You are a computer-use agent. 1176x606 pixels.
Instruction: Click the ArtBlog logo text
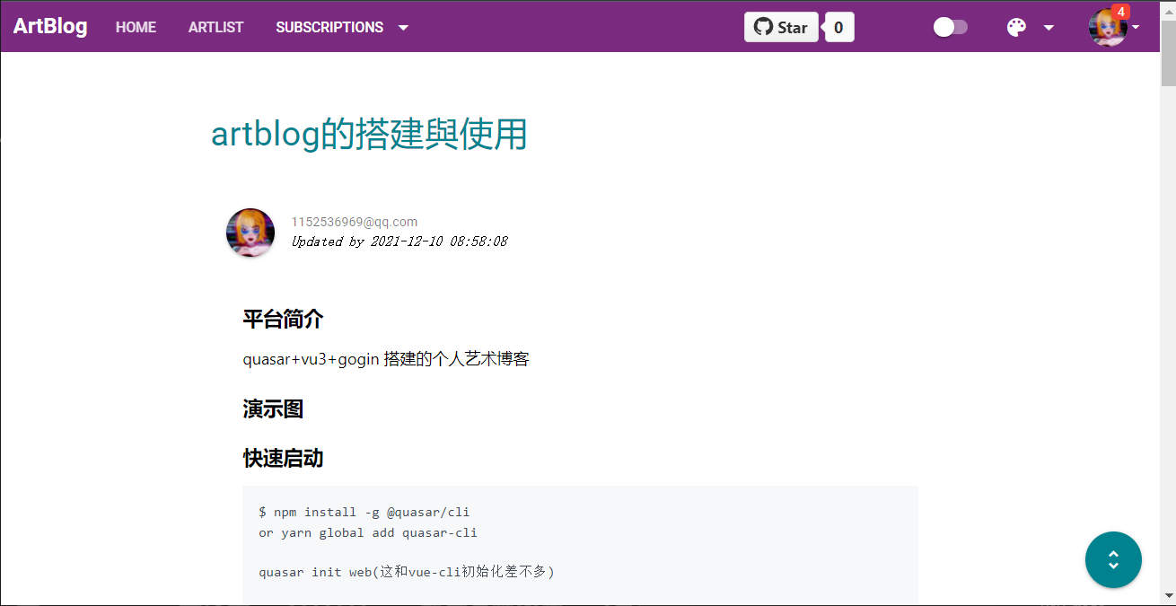click(50, 26)
